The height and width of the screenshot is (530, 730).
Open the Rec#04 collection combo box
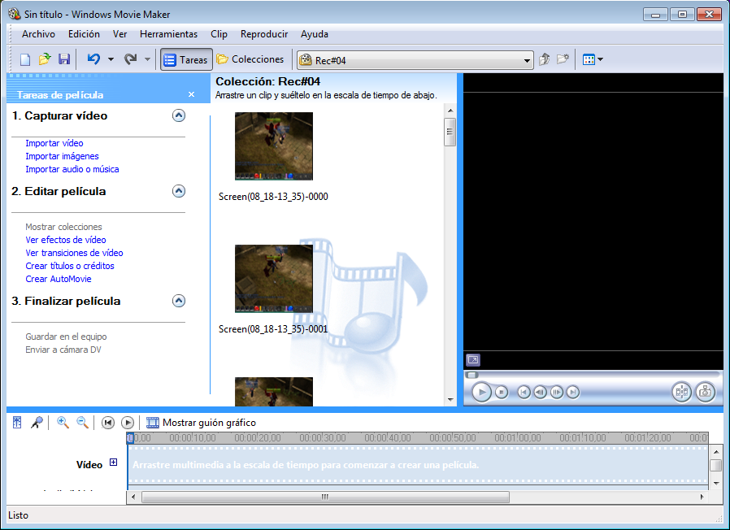click(x=415, y=60)
